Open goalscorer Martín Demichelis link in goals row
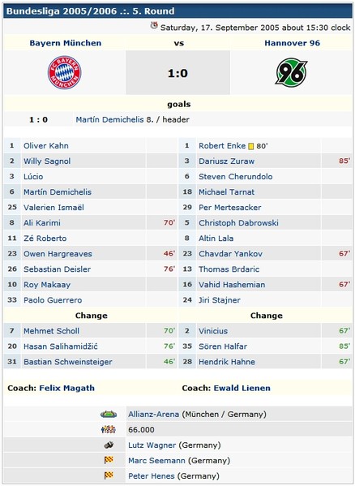355x486 pixels. pyautogui.click(x=110, y=119)
